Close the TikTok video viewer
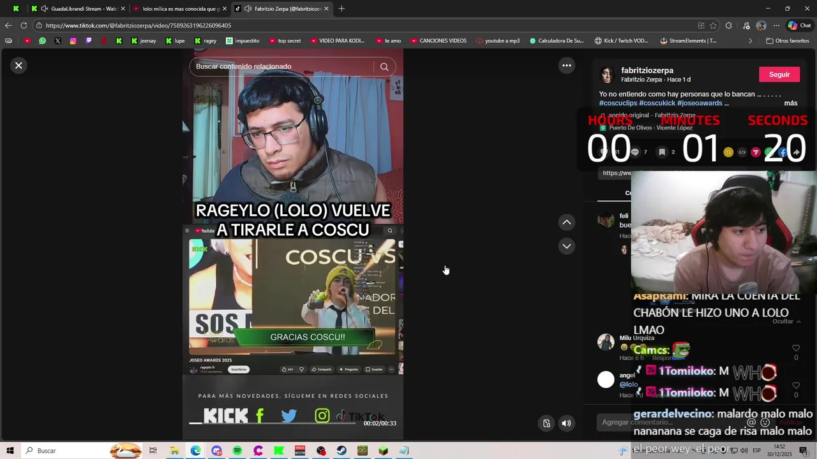817x459 pixels. click(x=19, y=66)
